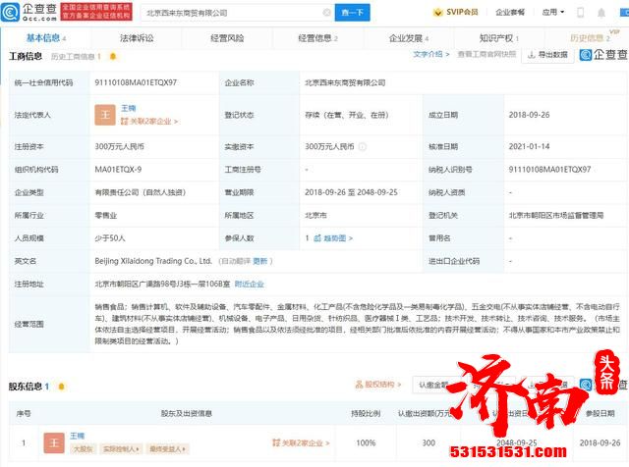Viewport: 629px width, 467px height.
Task: Open 趋势图 link in 参保人数 row
Action: point(333,238)
